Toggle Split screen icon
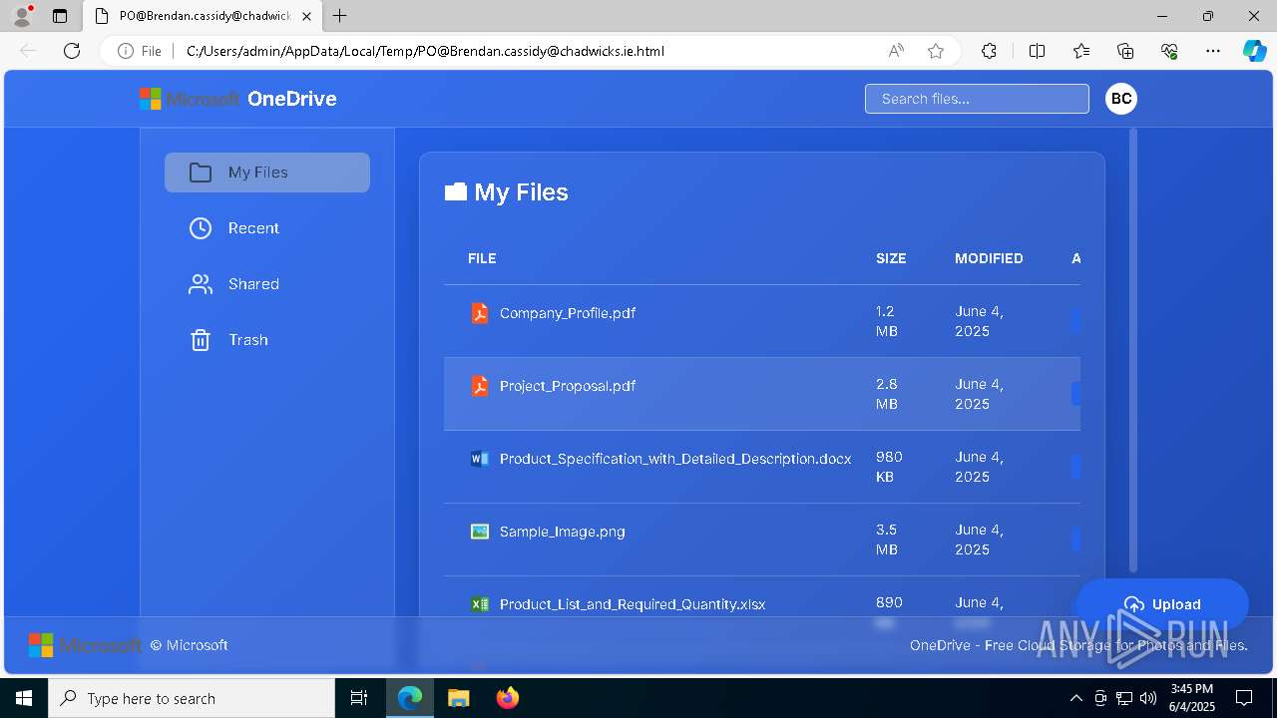The width and height of the screenshot is (1277, 718). point(1037,51)
